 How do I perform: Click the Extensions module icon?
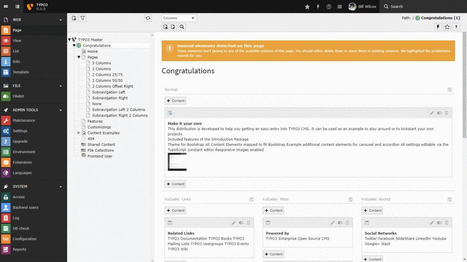coord(6,162)
